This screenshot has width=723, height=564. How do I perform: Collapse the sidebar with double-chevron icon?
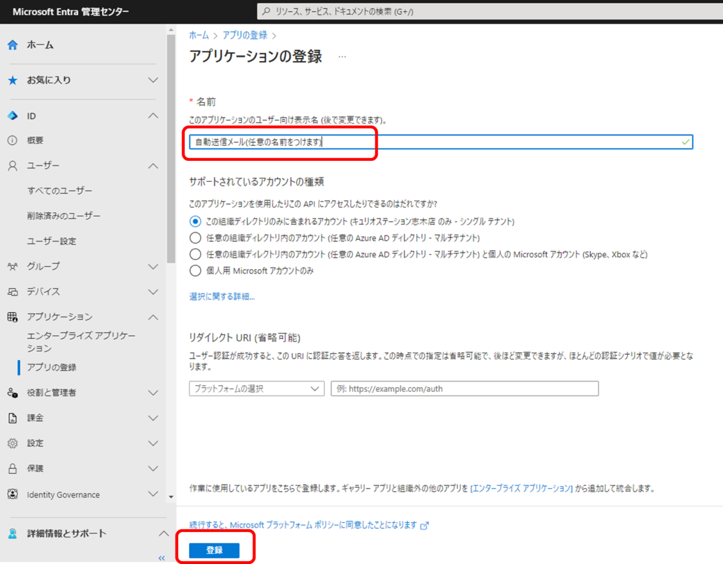pos(161,558)
